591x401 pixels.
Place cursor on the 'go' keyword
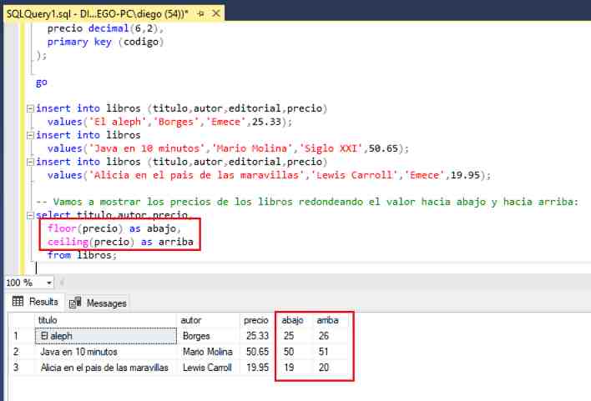42,82
